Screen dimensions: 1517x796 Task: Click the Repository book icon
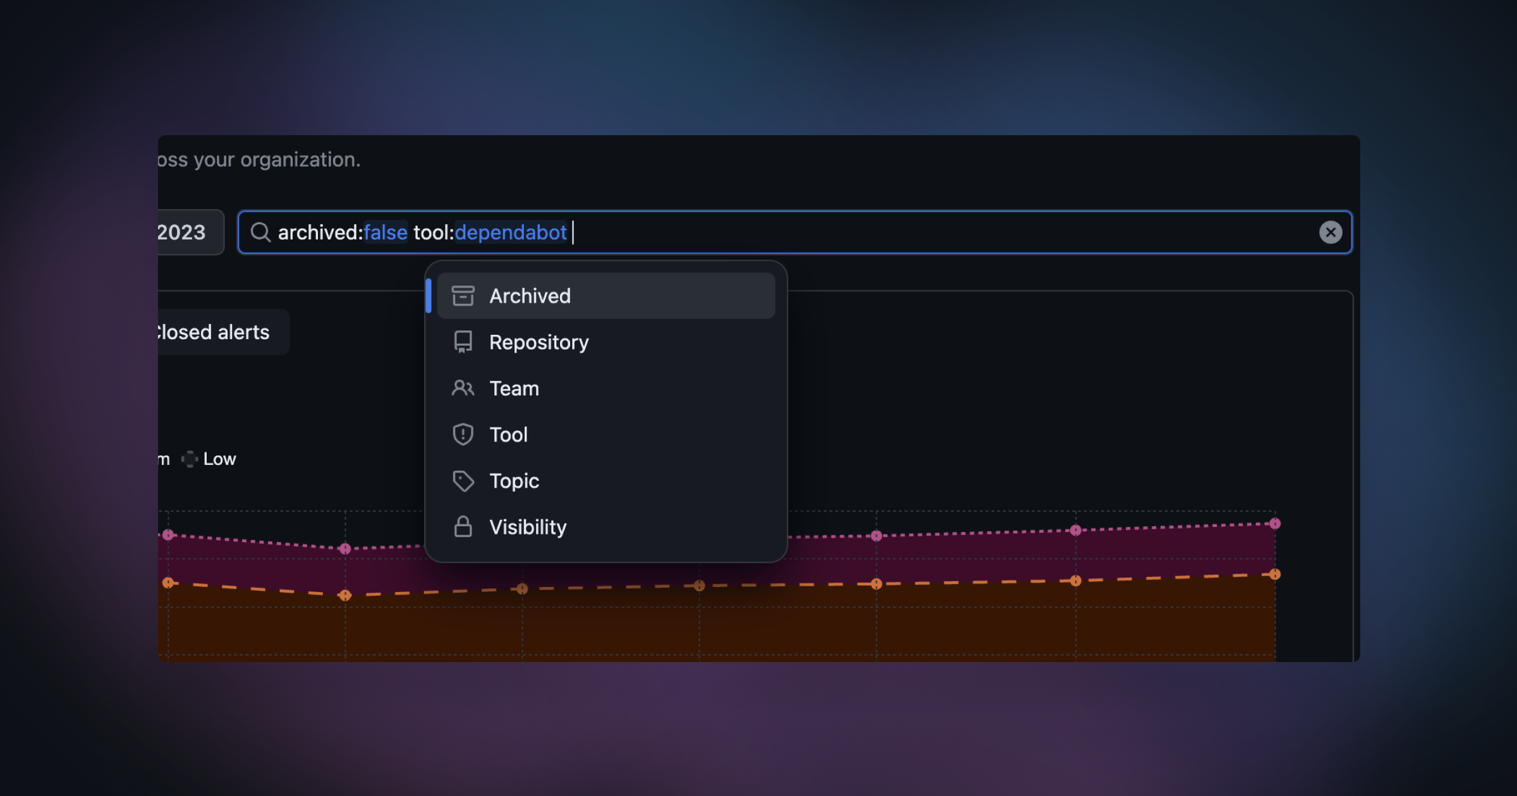point(463,342)
